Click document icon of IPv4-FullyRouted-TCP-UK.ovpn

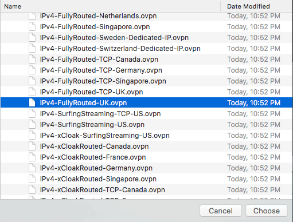pos(32,92)
